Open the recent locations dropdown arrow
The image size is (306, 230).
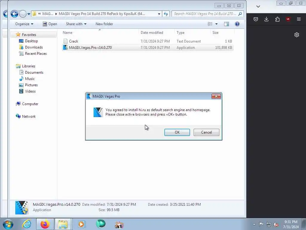point(29,14)
